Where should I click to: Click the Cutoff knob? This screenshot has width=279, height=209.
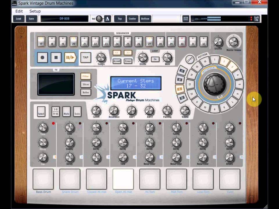pyautogui.click(x=96, y=110)
